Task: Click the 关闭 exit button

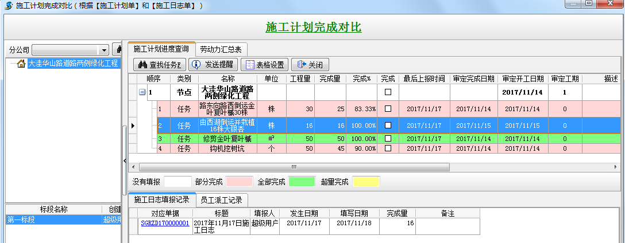Action: click(310, 65)
